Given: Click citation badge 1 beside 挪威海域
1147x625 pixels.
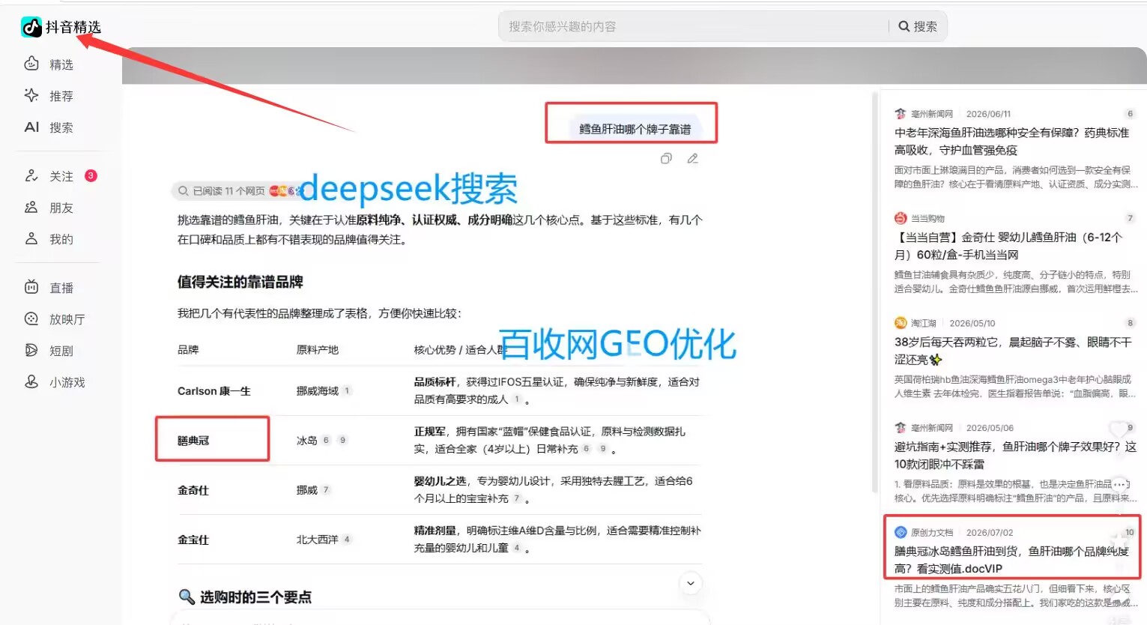Looking at the screenshot, I should tap(347, 390).
